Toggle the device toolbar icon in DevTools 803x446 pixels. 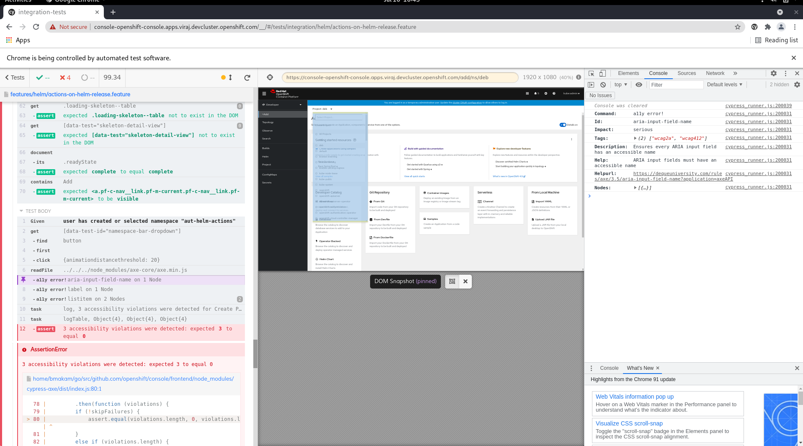[x=602, y=73]
